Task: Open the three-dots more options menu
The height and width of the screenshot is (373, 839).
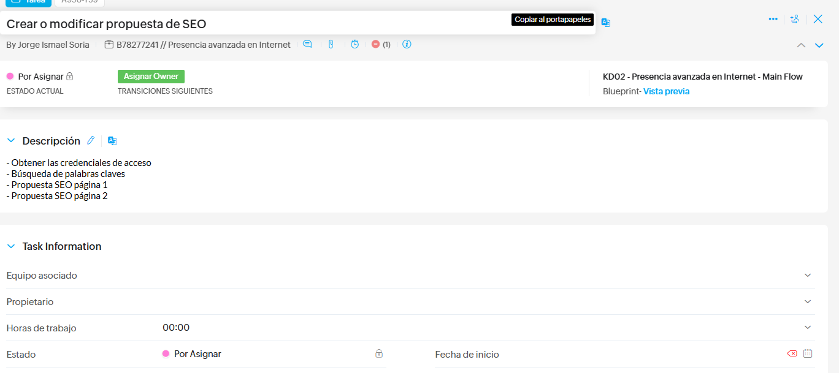Action: pos(773,19)
